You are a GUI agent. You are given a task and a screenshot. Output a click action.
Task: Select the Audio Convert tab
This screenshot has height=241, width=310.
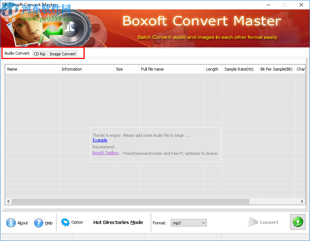coord(17,53)
